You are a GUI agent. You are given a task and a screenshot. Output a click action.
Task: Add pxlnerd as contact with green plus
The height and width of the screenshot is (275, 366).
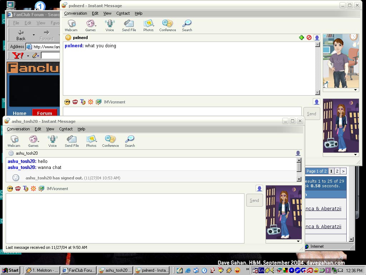pos(302,38)
